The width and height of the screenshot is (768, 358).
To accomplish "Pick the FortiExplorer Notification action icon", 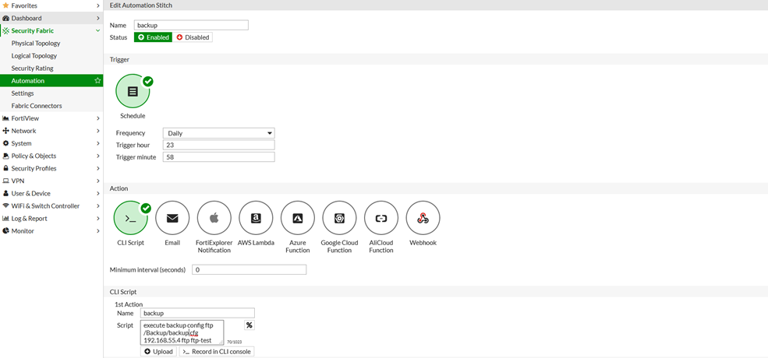I will pyautogui.click(x=214, y=219).
